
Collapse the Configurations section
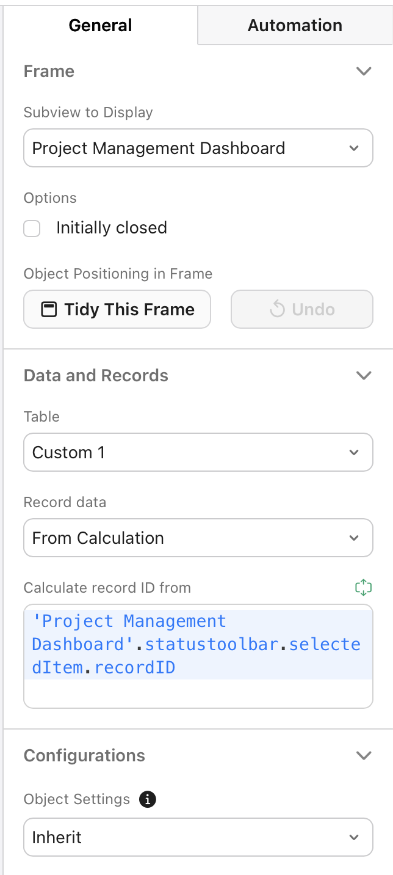[364, 755]
